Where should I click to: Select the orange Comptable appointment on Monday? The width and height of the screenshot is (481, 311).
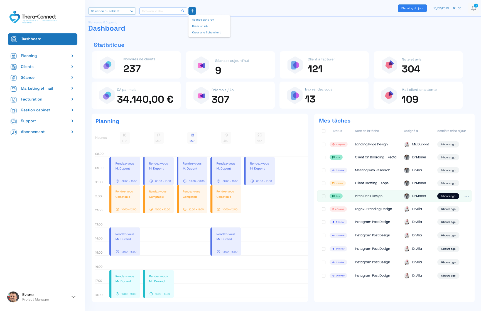tap(125, 200)
